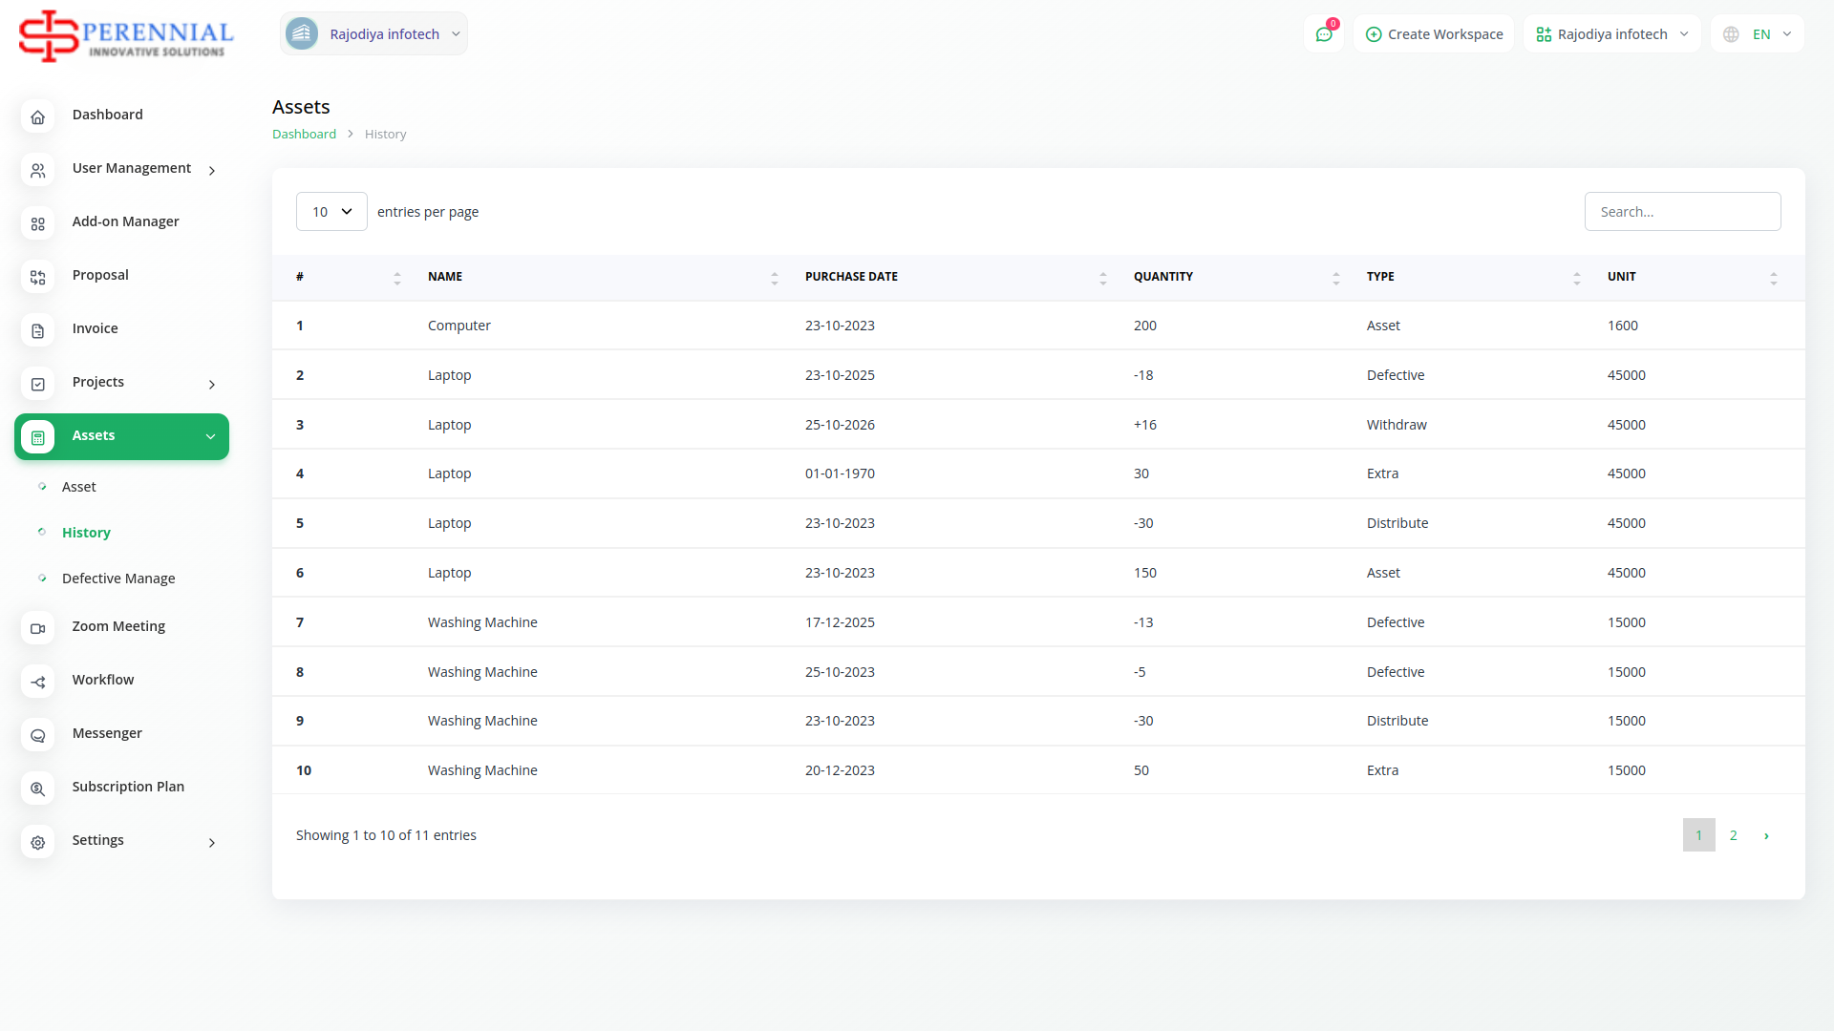Image resolution: width=1834 pixels, height=1031 pixels.
Task: Expand the User Management submenu
Action: click(132, 168)
